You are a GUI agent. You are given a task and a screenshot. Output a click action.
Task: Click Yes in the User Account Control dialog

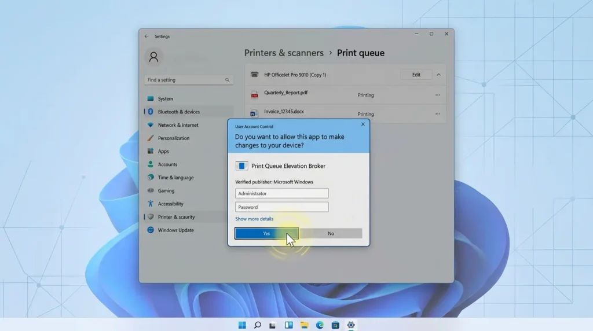coord(266,234)
